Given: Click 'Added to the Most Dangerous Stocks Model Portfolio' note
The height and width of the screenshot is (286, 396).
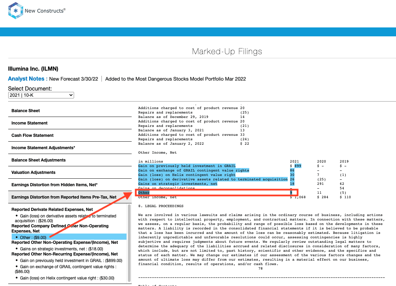Looking at the screenshot, I should pos(176,79).
